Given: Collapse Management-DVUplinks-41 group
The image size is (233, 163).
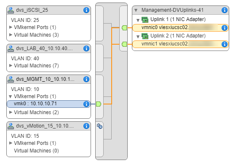Looking at the screenshot, I should 136,10.
